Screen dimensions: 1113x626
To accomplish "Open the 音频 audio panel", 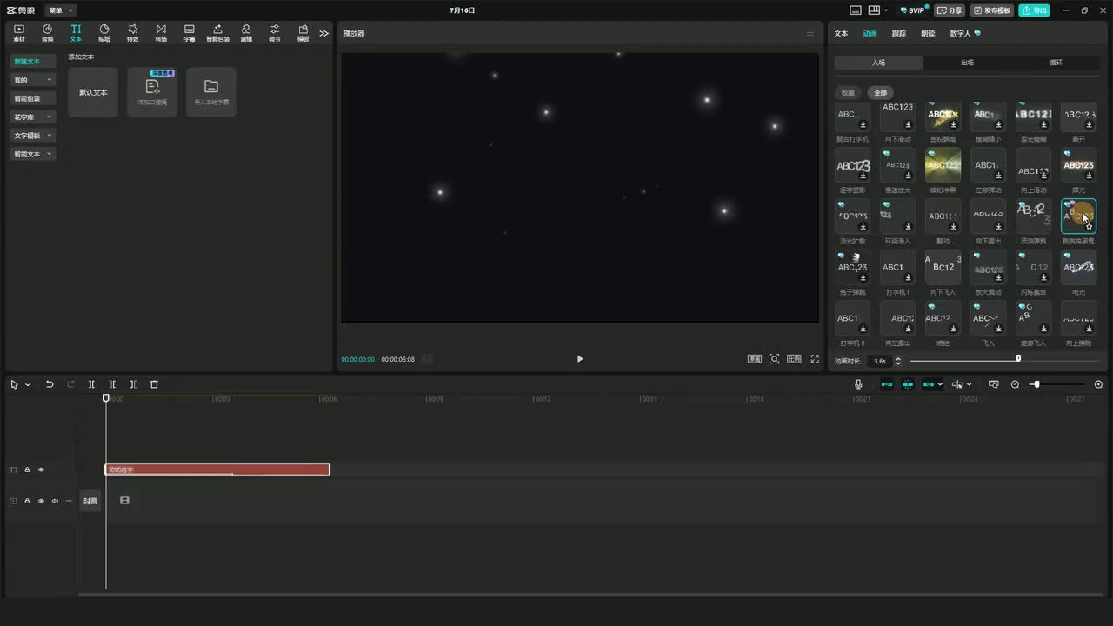I will tap(47, 33).
